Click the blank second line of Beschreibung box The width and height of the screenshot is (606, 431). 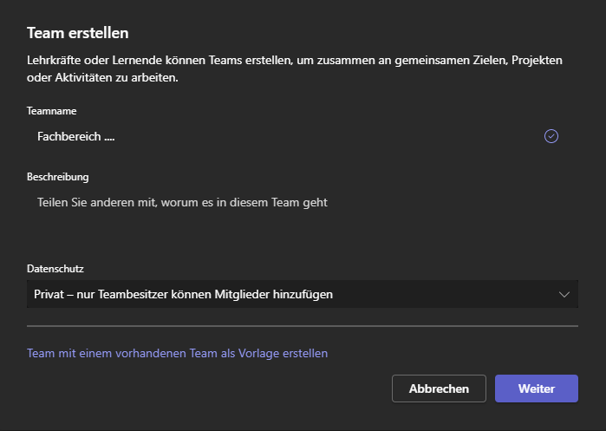302,227
